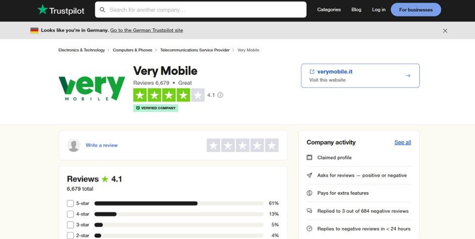Screen dimensions: 475x239
Task: Check the 4-star filter checkbox
Action: coord(70,214)
